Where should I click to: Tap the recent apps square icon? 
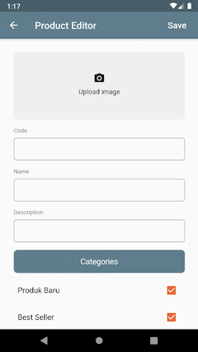[x=154, y=341]
